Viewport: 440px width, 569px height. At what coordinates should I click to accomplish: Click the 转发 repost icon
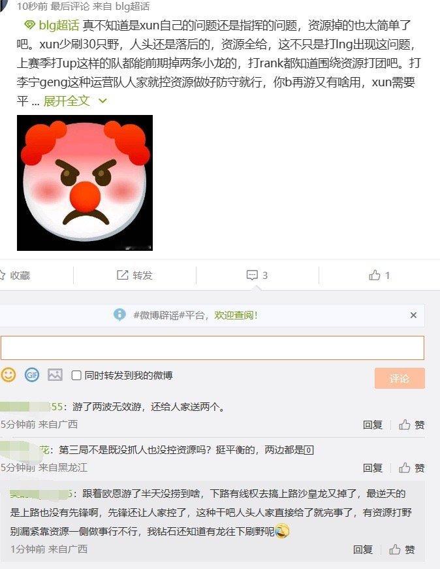point(122,275)
